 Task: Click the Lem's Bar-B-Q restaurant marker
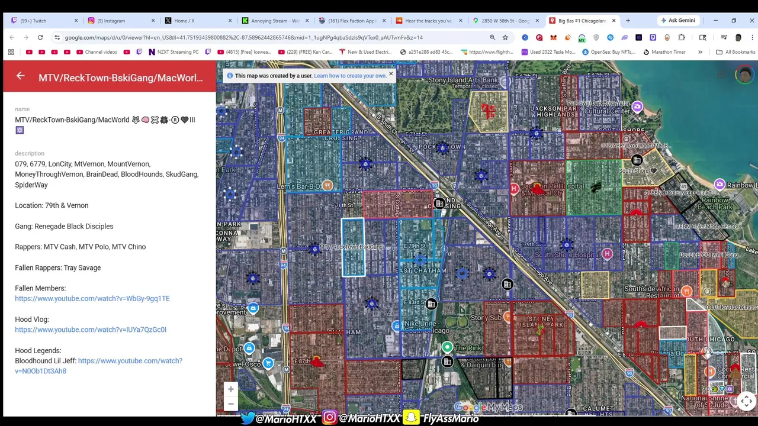(327, 186)
